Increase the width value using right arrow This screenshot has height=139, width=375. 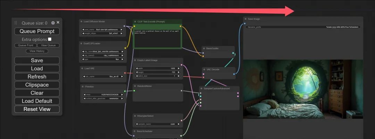click(x=179, y=68)
